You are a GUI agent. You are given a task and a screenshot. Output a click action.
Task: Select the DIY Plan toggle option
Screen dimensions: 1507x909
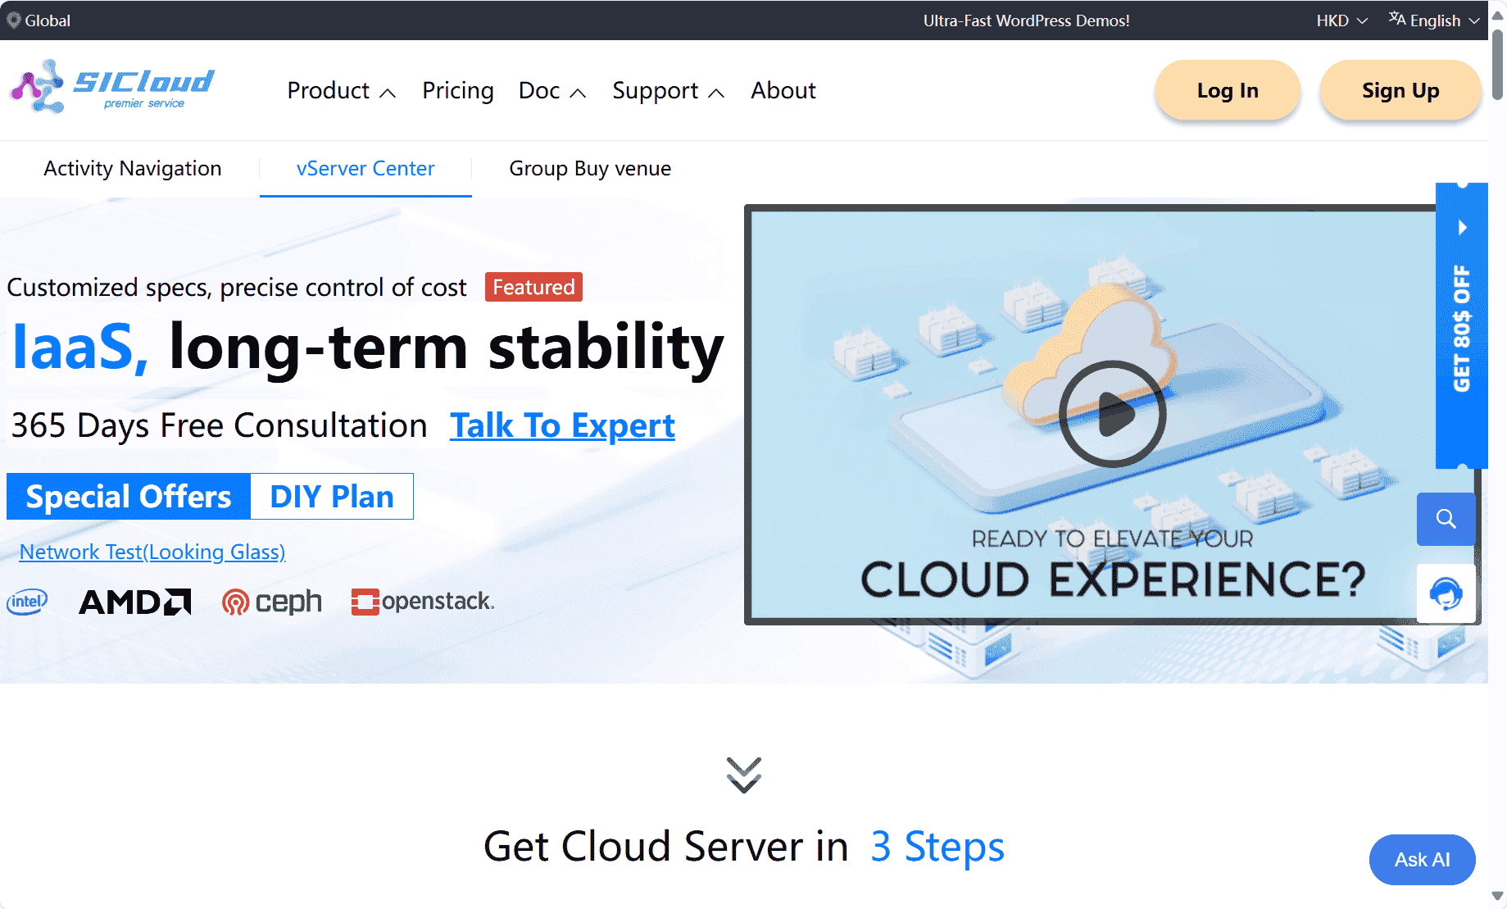(332, 497)
